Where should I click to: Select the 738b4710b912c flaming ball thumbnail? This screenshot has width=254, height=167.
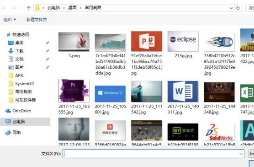pos(219,42)
